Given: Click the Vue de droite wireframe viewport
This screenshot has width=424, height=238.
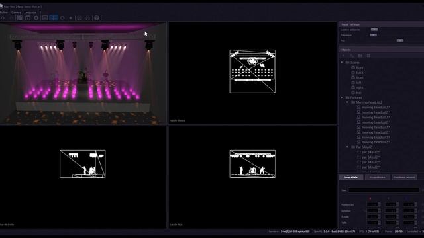Looking at the screenshot, I should pyautogui.click(x=83, y=177).
